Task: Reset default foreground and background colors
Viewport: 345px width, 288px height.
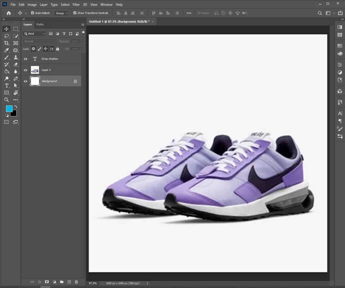Action: tap(7, 115)
